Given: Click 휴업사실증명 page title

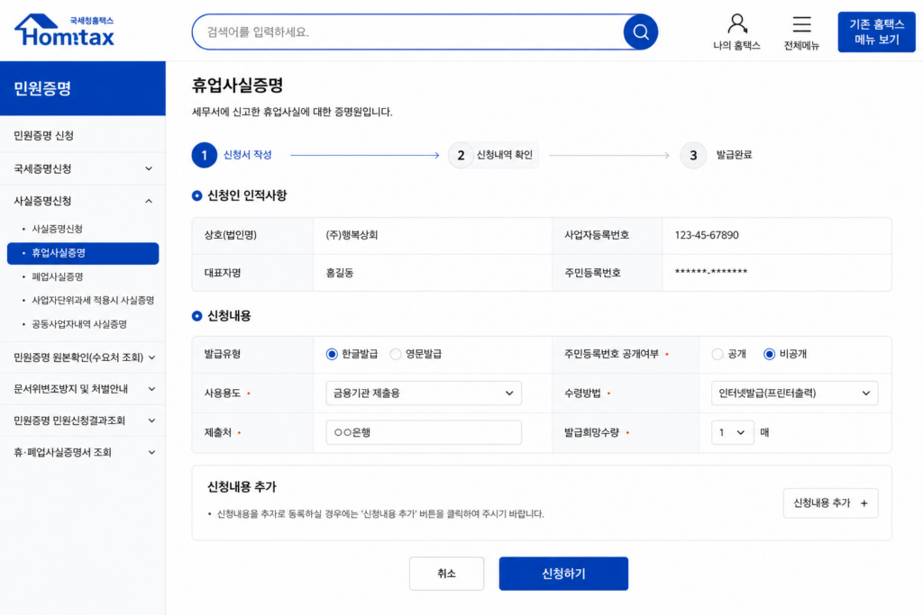Looking at the screenshot, I should pyautogui.click(x=238, y=86).
